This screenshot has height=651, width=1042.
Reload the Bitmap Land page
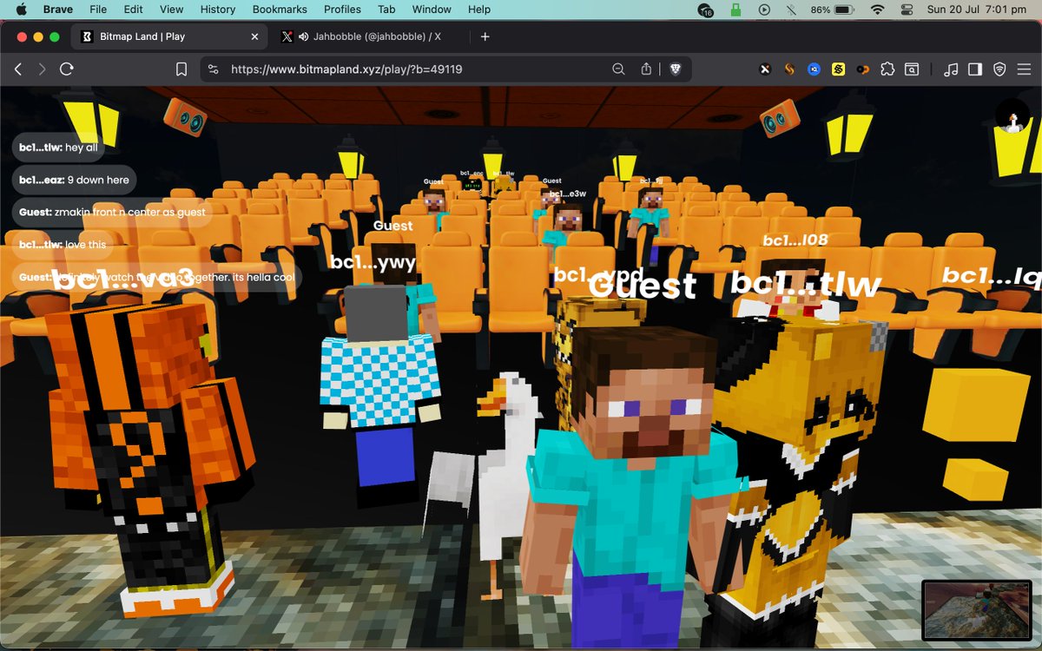pyautogui.click(x=66, y=69)
